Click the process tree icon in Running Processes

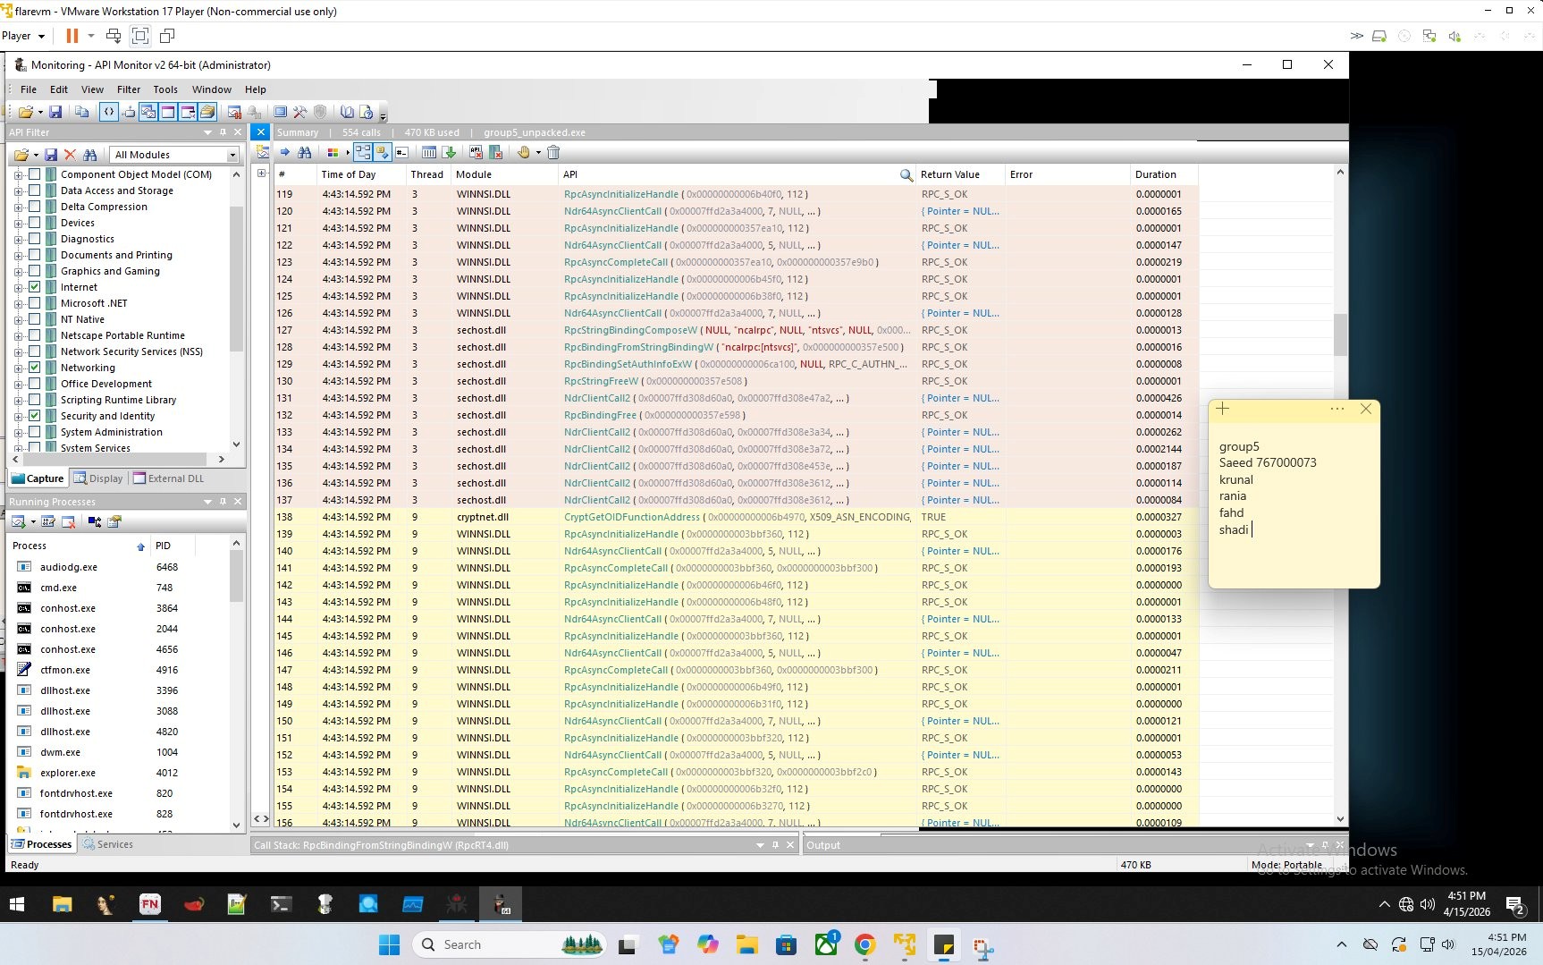94,521
